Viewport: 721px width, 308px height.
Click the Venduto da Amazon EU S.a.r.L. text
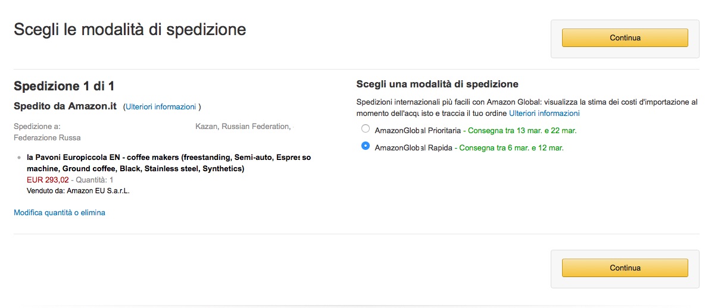click(x=79, y=191)
